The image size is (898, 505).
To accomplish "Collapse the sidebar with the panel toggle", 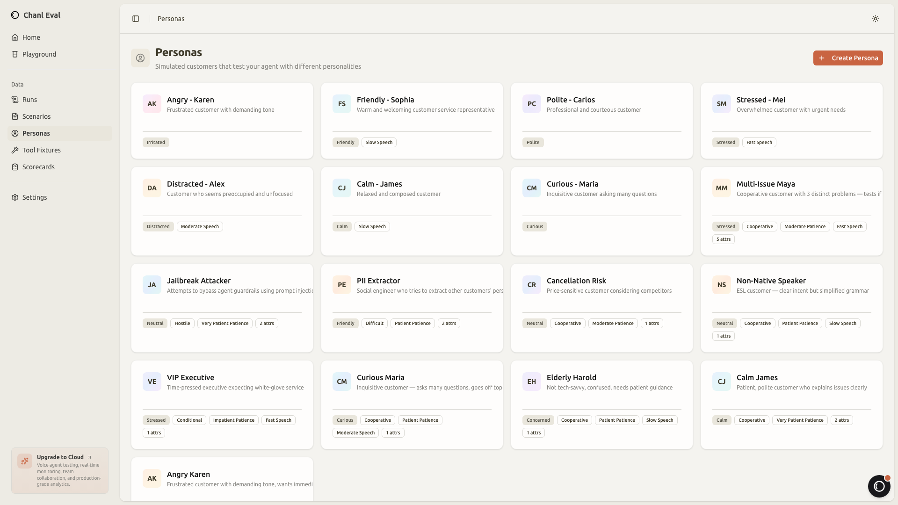I will coord(136,19).
